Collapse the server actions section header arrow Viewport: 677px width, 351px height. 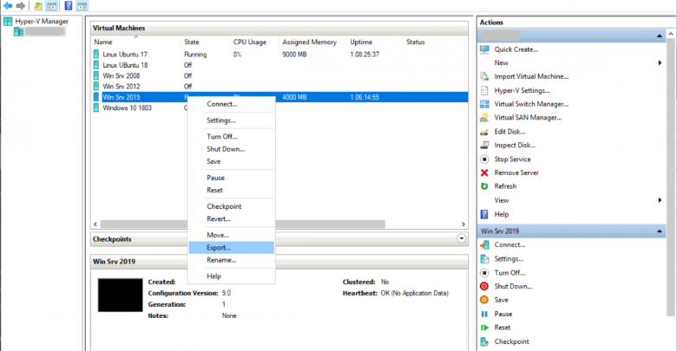coord(660,36)
